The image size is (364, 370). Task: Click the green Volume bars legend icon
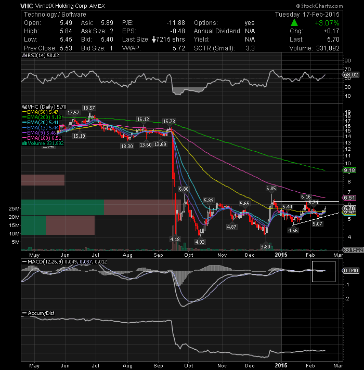pos(24,143)
